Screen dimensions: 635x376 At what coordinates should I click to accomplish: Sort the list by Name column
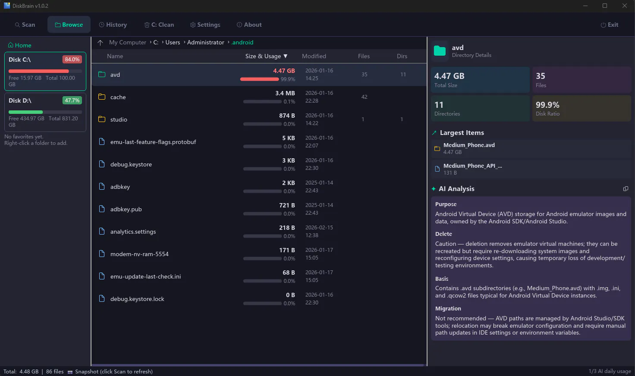[x=115, y=56]
